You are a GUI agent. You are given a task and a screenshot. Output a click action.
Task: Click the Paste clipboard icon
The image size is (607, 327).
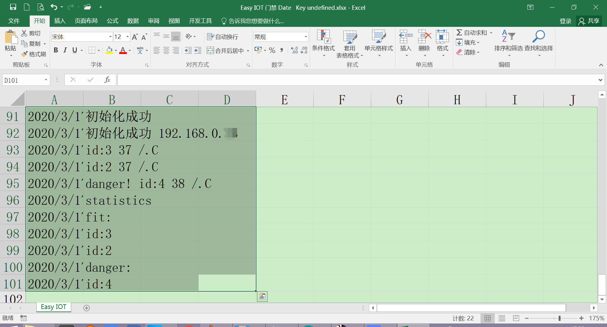pos(11,37)
